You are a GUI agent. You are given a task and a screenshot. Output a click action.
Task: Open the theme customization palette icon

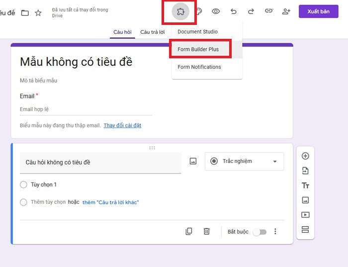pyautogui.click(x=198, y=11)
